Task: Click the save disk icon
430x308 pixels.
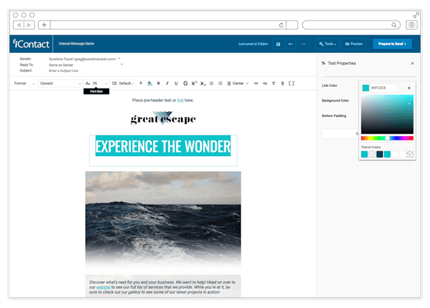Action: click(278, 44)
